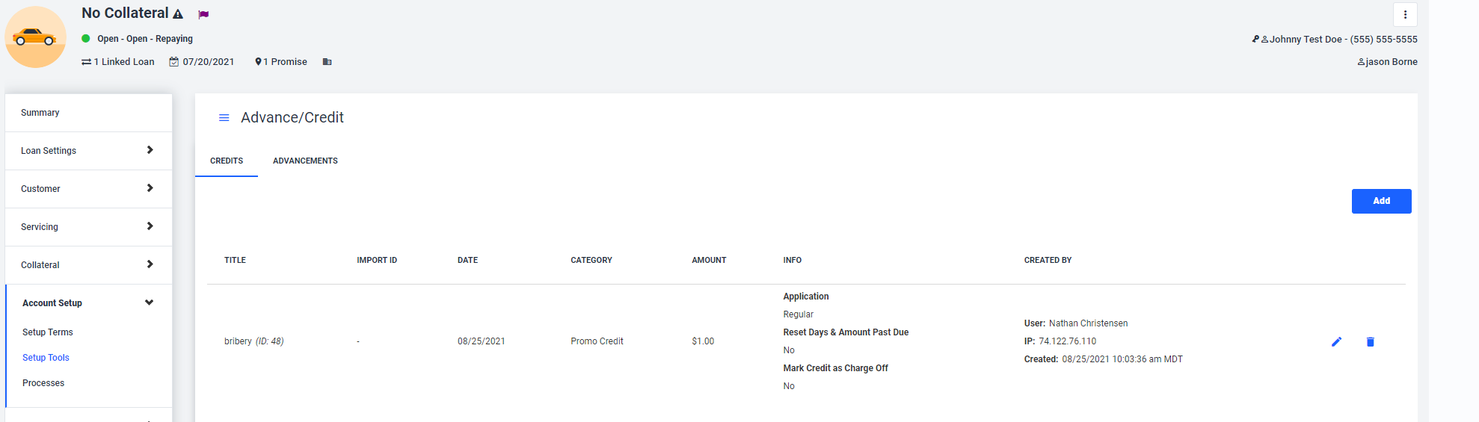Screen dimensions: 1479x422
Task: Click the taxi loan avatar image
Action: click(x=36, y=37)
